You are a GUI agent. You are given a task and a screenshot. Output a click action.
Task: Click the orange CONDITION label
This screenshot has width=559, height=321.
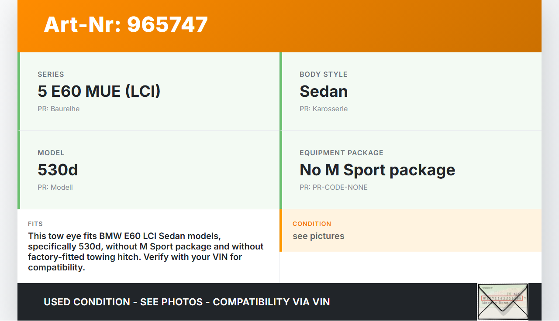click(x=312, y=224)
